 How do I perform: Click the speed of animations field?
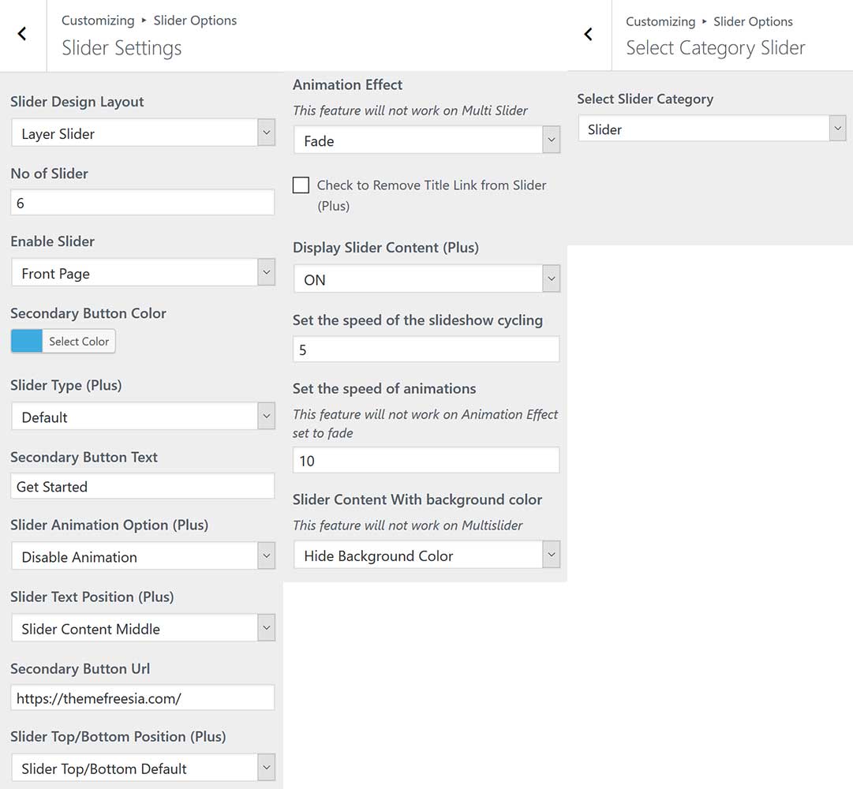coord(426,461)
